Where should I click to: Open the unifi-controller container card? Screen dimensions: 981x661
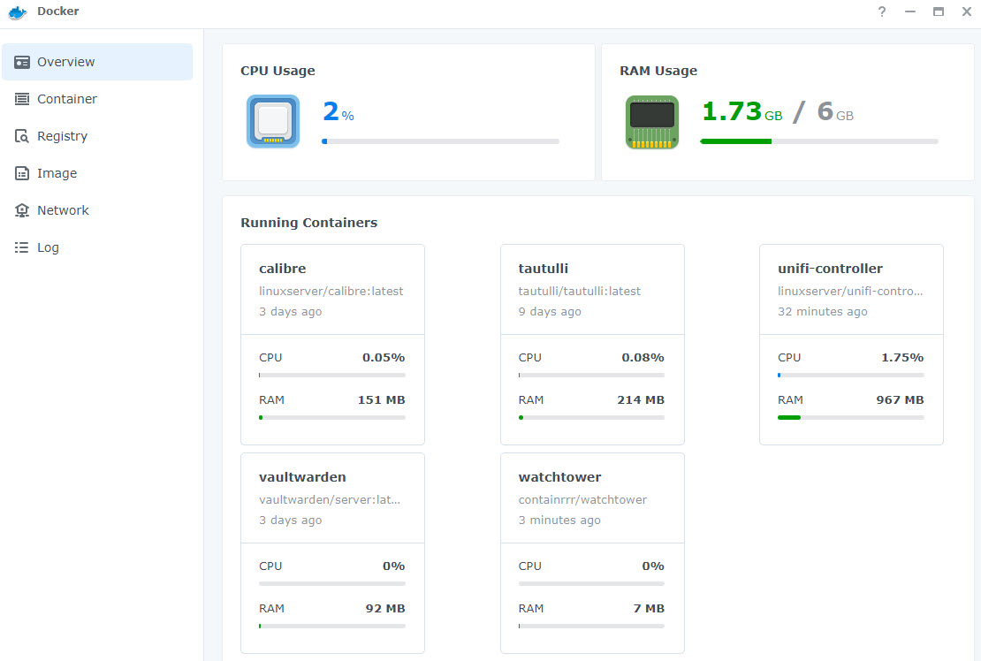(x=851, y=345)
